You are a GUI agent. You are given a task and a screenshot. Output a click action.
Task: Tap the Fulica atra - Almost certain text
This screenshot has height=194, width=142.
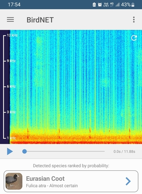52,186
